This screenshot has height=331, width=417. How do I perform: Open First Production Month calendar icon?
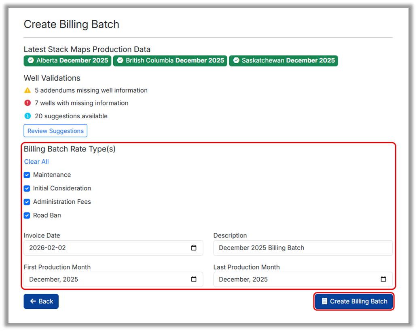pyautogui.click(x=194, y=279)
